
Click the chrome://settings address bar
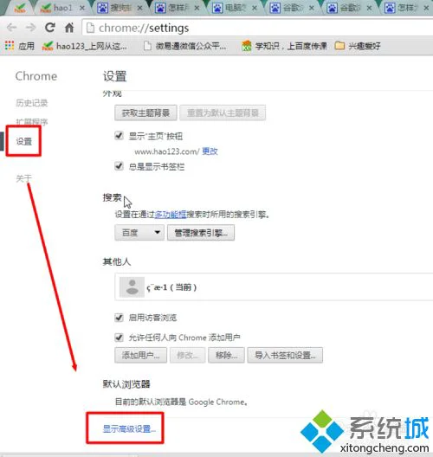coord(256,28)
